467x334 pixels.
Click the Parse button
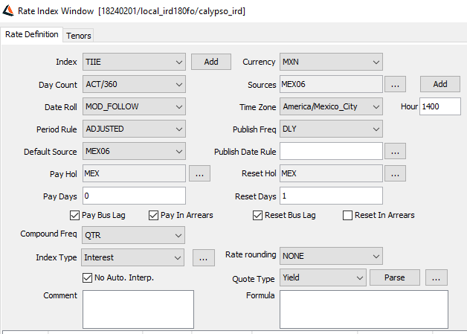click(395, 277)
